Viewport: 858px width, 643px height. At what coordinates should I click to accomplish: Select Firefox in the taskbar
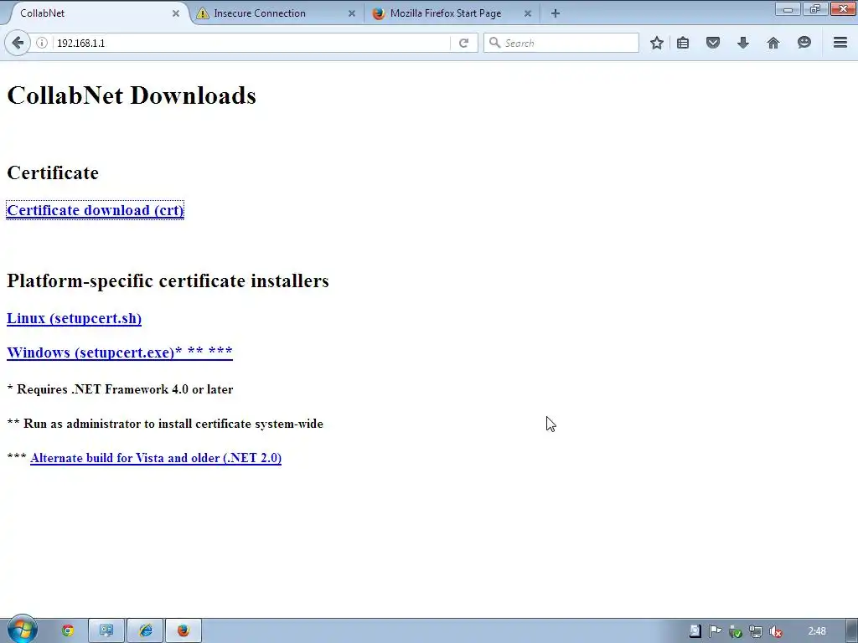tap(183, 630)
